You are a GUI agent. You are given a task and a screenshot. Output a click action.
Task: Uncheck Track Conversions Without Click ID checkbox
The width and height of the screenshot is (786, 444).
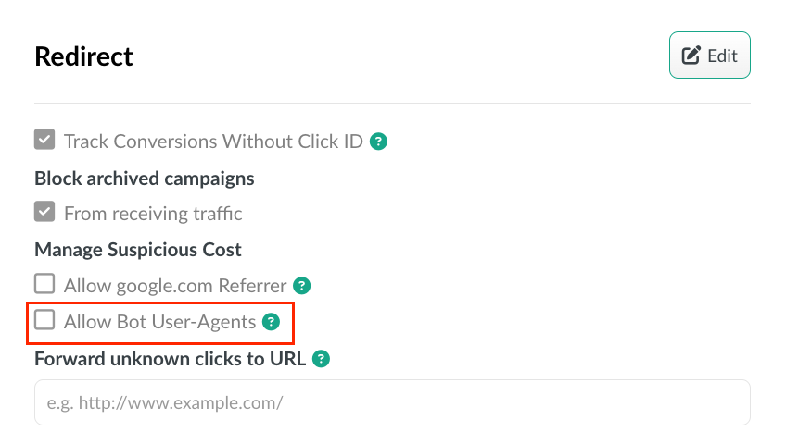tap(44, 140)
